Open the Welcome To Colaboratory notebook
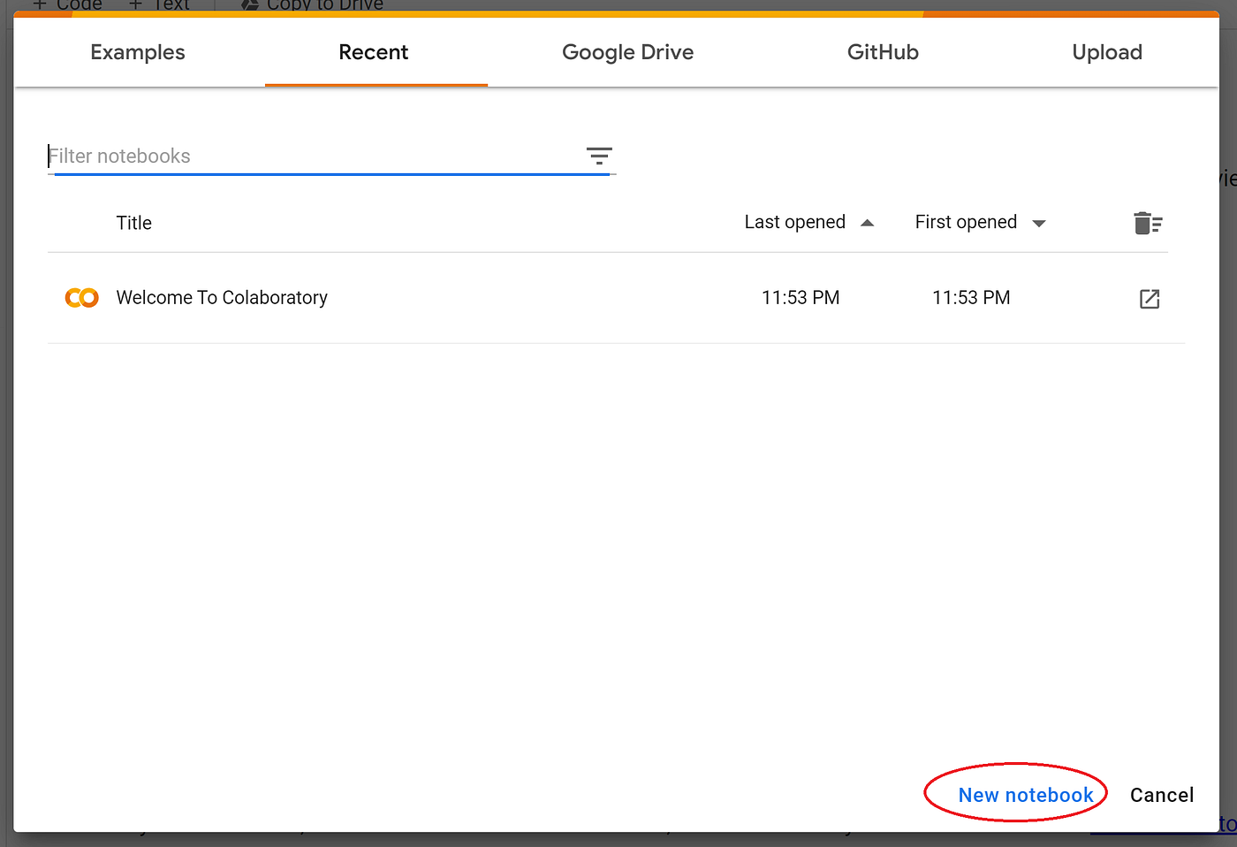Image resolution: width=1237 pixels, height=847 pixels. point(222,298)
